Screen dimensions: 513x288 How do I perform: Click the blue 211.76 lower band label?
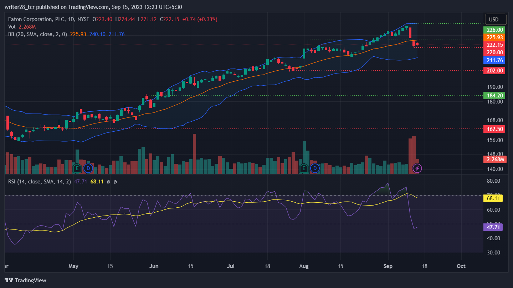tap(494, 60)
